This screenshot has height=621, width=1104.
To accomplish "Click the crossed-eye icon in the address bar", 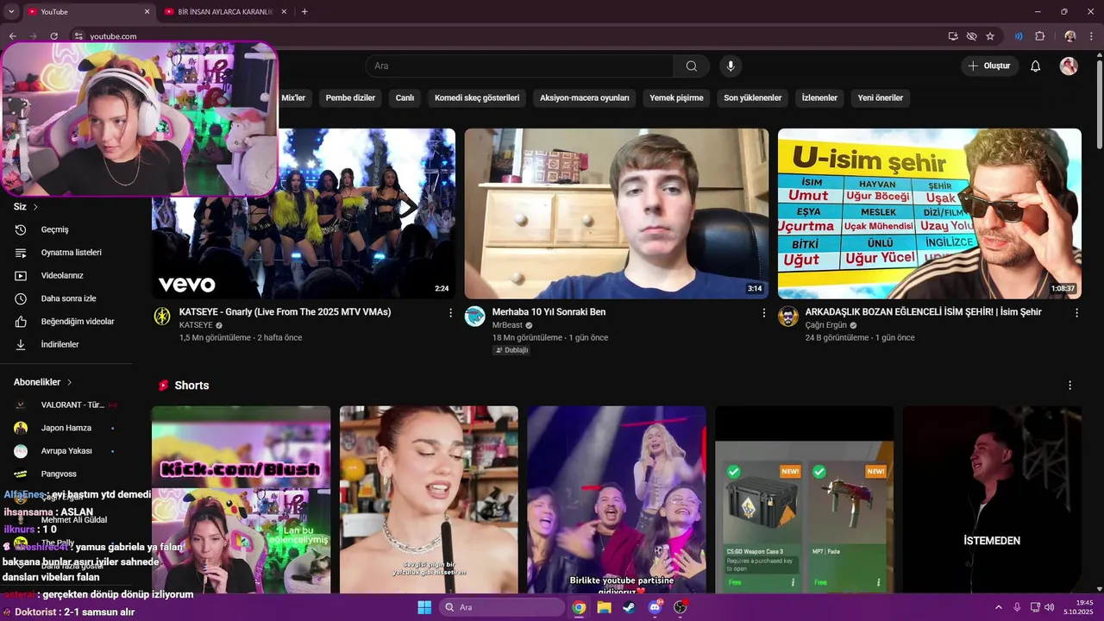I will tap(971, 36).
